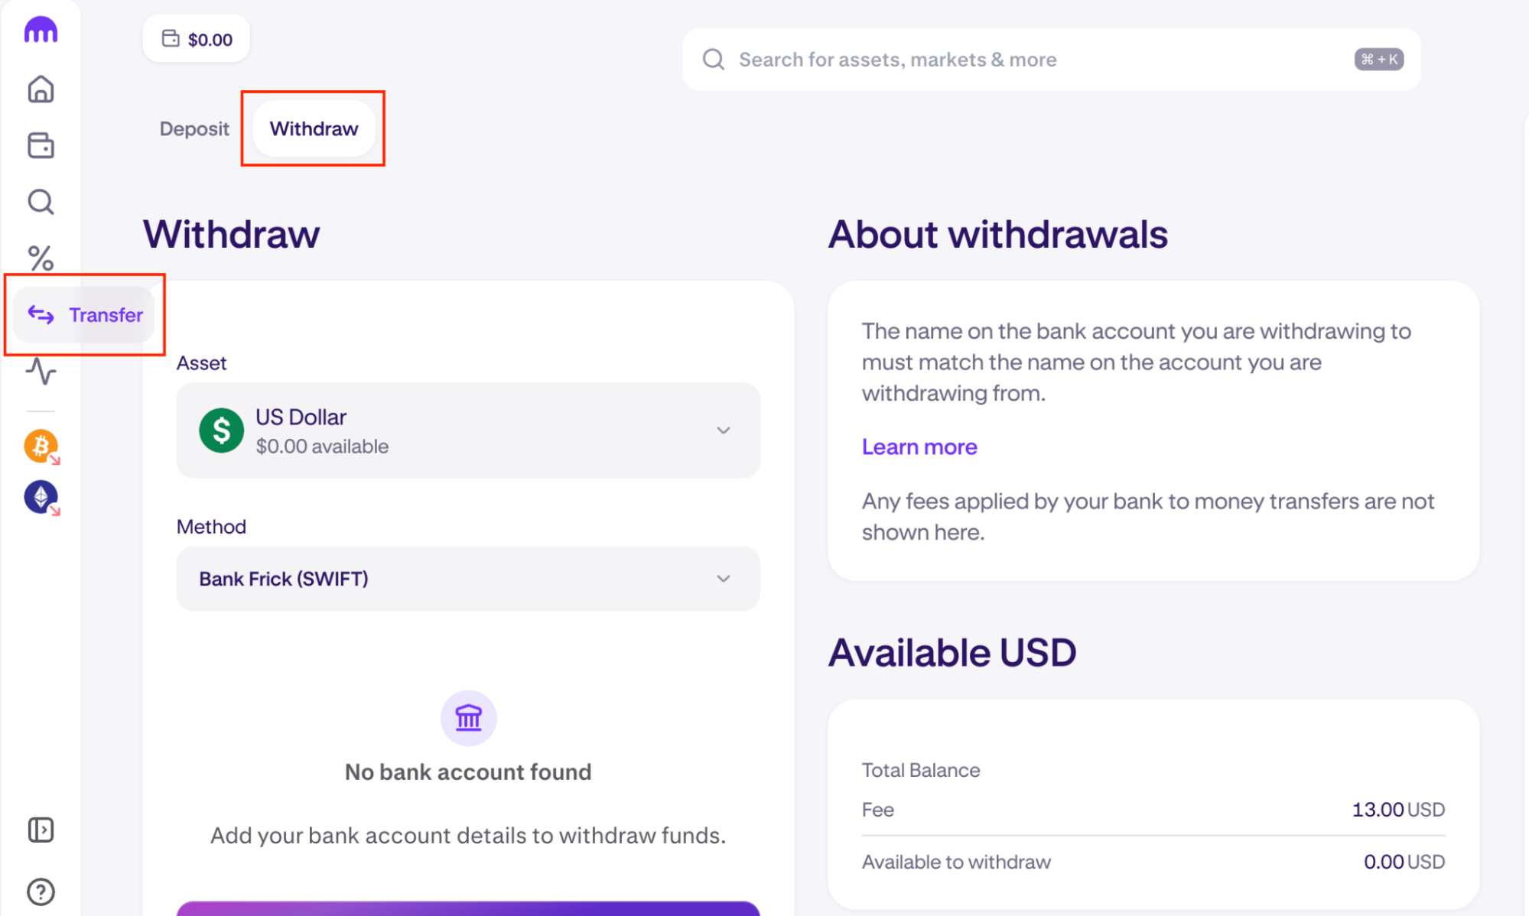
Task: Click the $0.00 balance button
Action: pyautogui.click(x=197, y=39)
